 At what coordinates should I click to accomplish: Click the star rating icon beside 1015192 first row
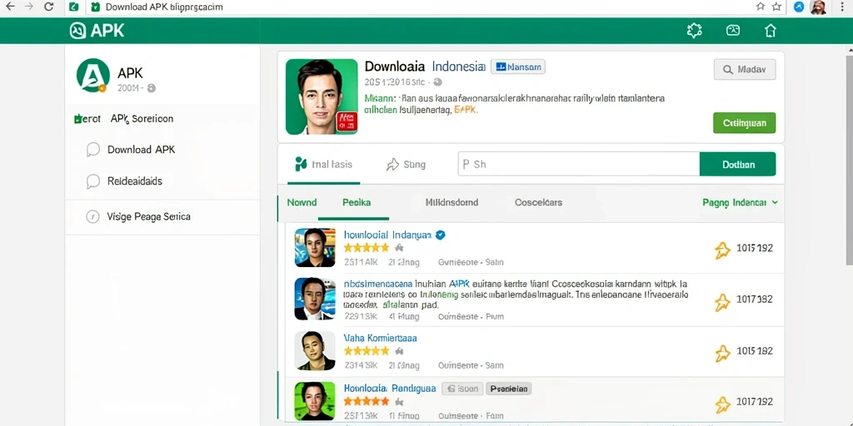722,250
